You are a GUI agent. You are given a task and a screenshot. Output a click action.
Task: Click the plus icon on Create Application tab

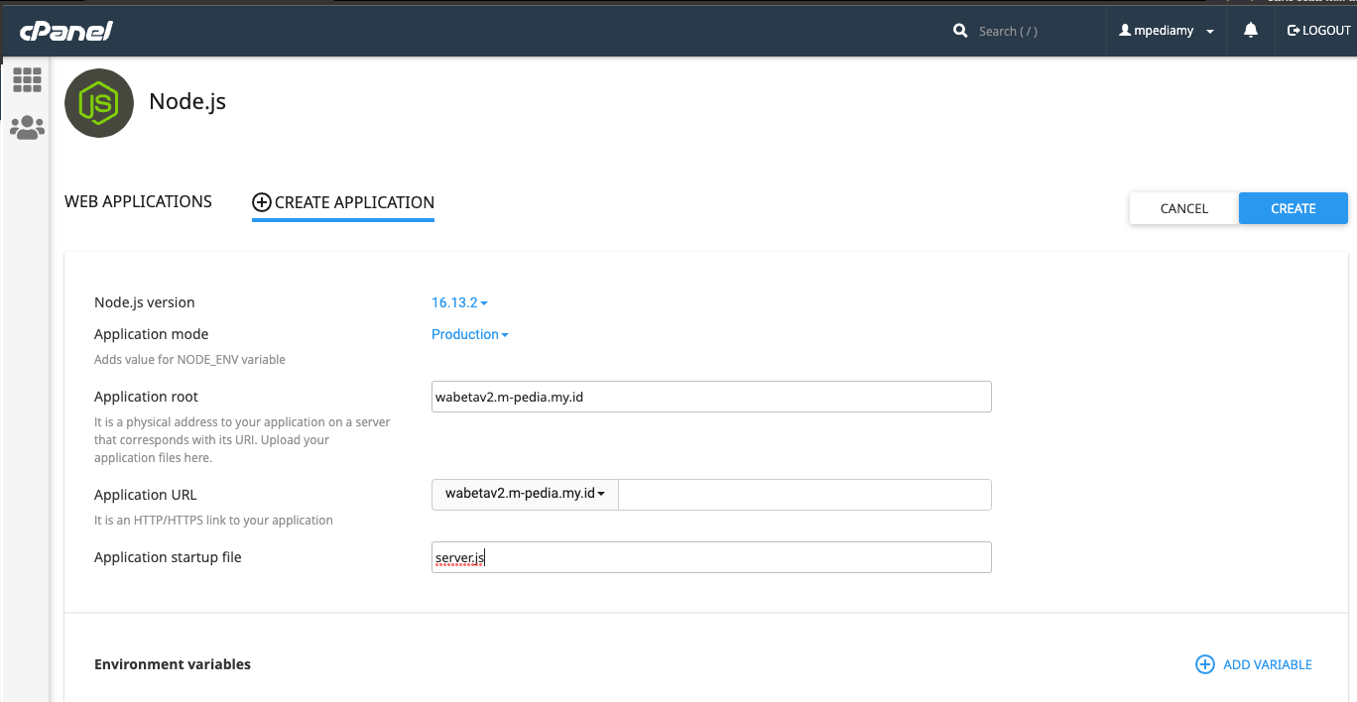[262, 202]
